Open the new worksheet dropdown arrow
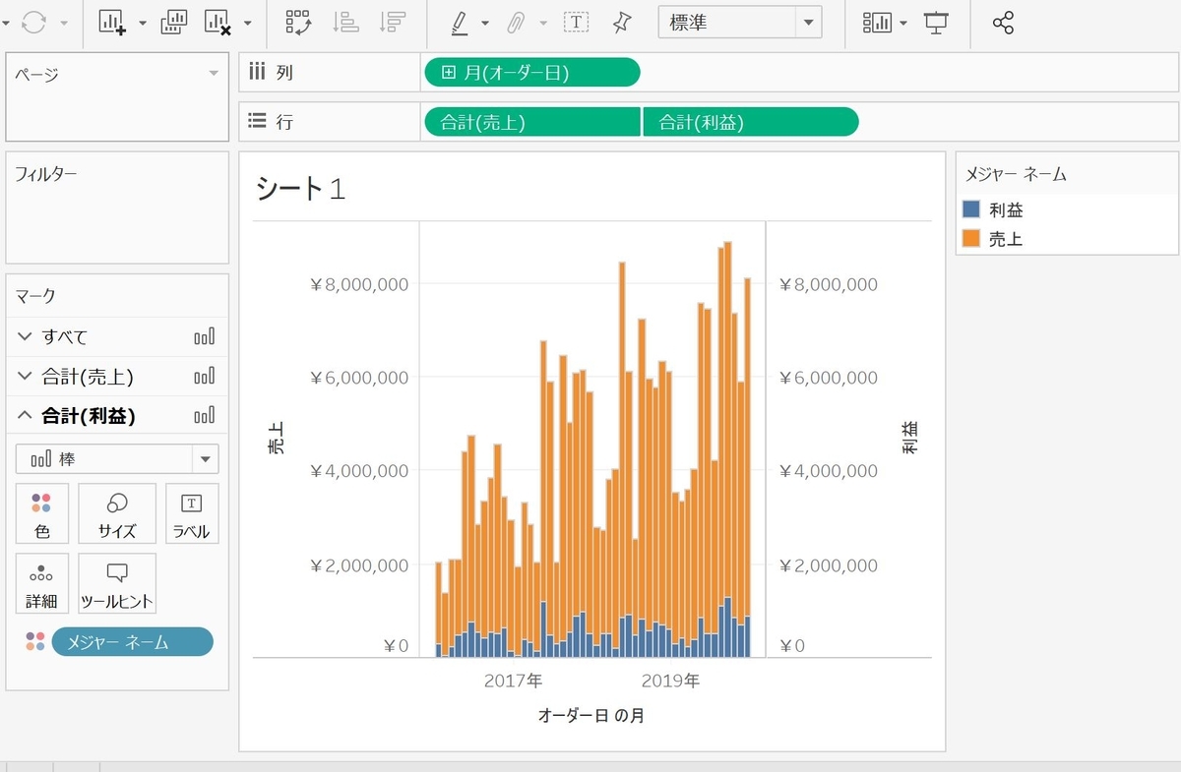The width and height of the screenshot is (1181, 772). pos(143,24)
